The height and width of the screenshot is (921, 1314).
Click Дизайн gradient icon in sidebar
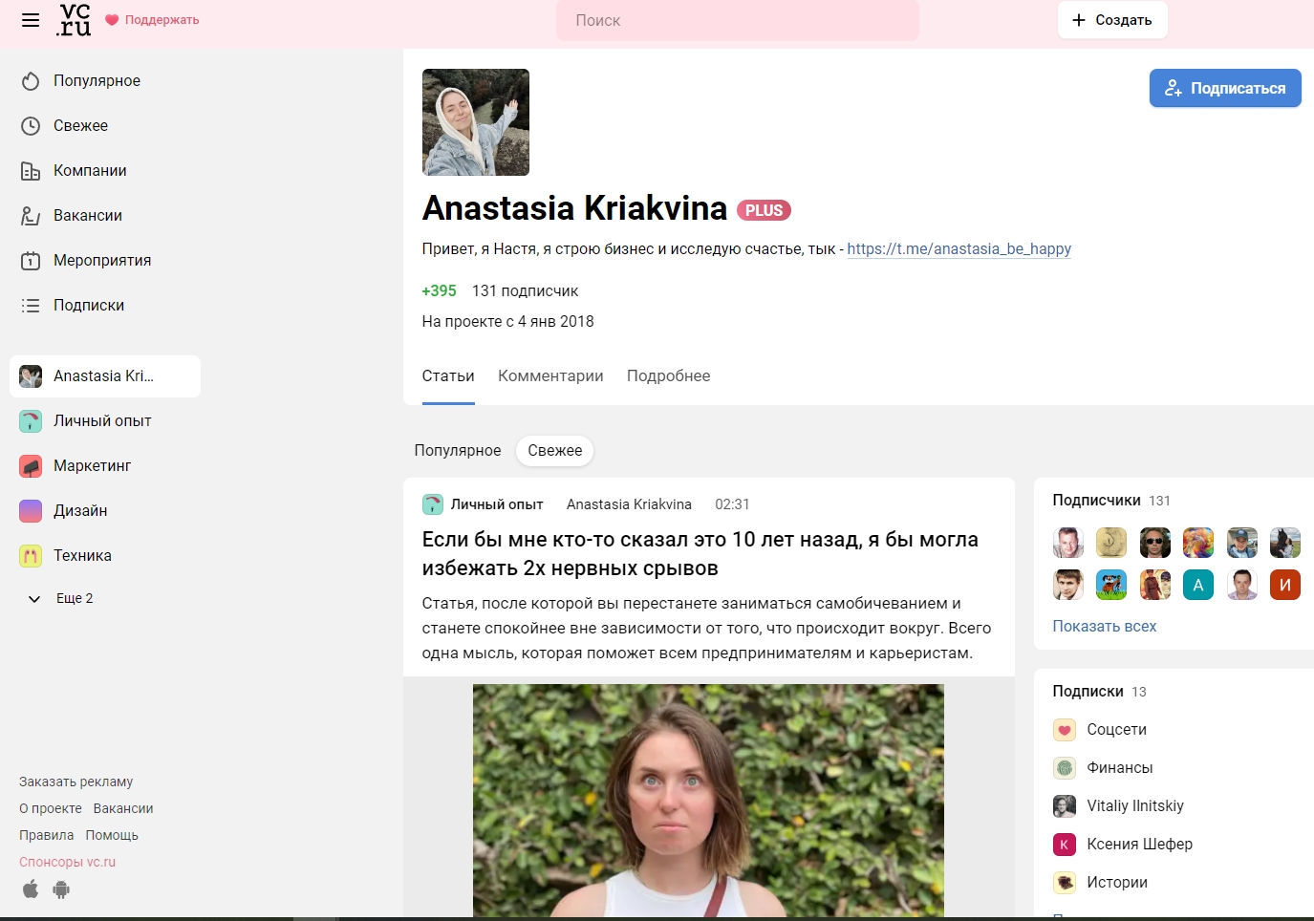point(31,511)
